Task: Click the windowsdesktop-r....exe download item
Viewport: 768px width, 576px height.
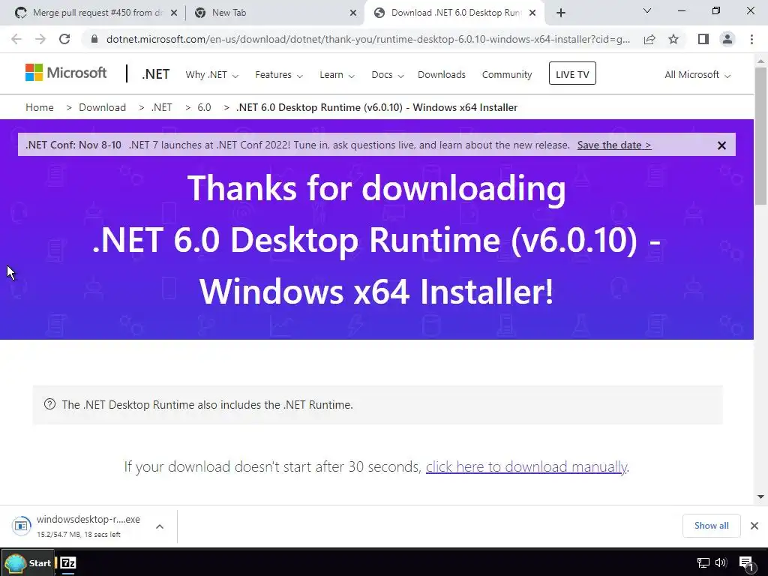Action: point(88,519)
